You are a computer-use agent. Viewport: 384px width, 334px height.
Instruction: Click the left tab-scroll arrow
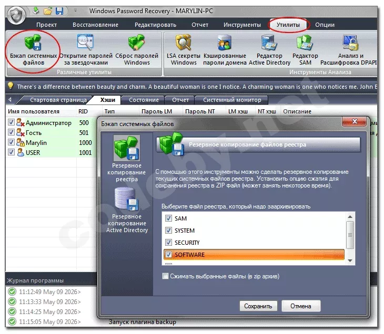click(x=10, y=100)
